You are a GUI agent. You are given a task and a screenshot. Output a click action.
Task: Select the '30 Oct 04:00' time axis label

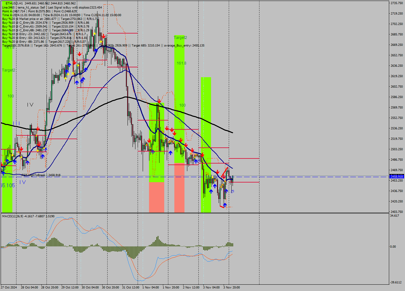(90, 288)
